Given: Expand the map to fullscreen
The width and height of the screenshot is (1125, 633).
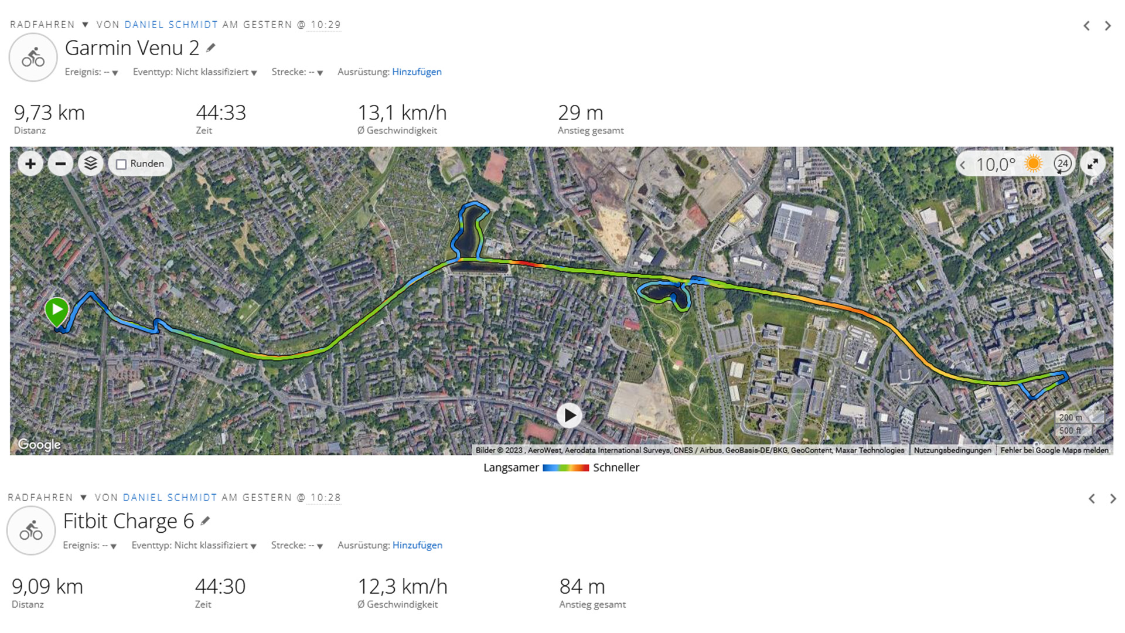Looking at the screenshot, I should (x=1093, y=165).
